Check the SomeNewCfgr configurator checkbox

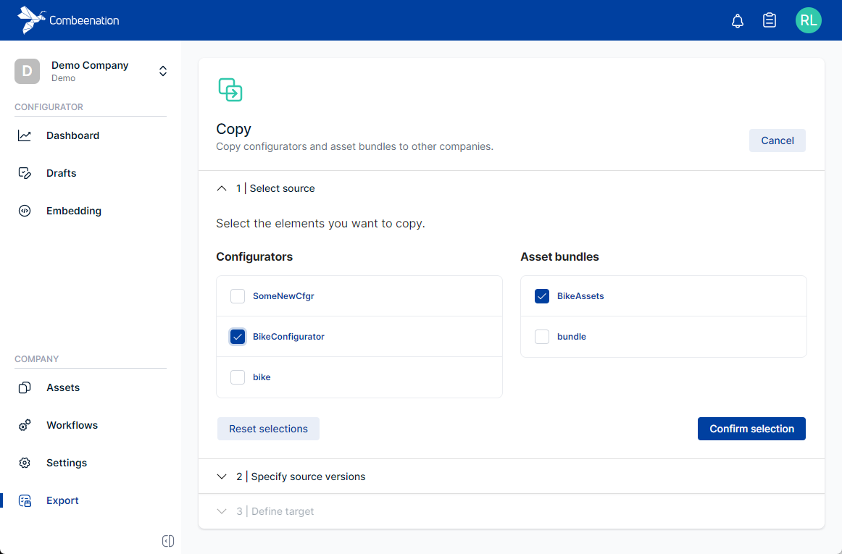tap(238, 296)
